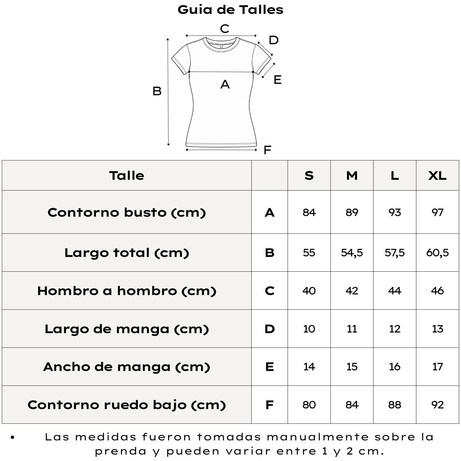The height and width of the screenshot is (461, 461).
Task: Click the hem value 92 for XL
Action: [x=437, y=405]
